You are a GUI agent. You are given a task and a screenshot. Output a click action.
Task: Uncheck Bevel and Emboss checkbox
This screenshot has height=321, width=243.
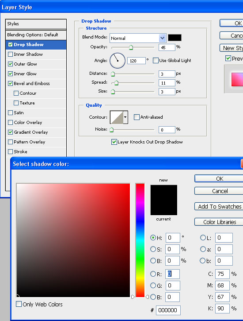pyautogui.click(x=11, y=84)
